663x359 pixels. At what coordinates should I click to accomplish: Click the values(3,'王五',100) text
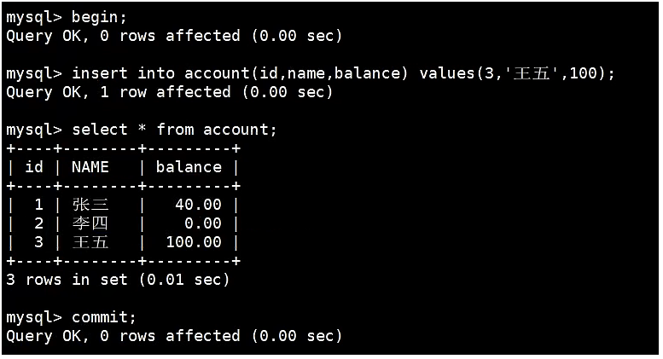click(513, 73)
